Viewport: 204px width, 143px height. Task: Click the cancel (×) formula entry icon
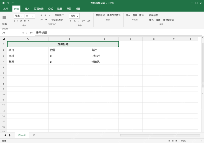point(23,33)
